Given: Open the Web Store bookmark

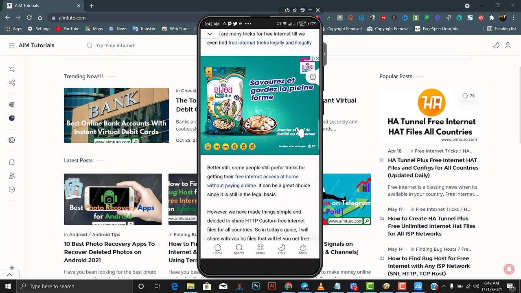Looking at the screenshot, I should coord(175,29).
